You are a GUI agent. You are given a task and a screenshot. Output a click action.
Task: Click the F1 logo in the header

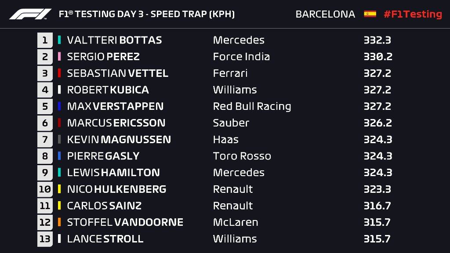coord(30,14)
